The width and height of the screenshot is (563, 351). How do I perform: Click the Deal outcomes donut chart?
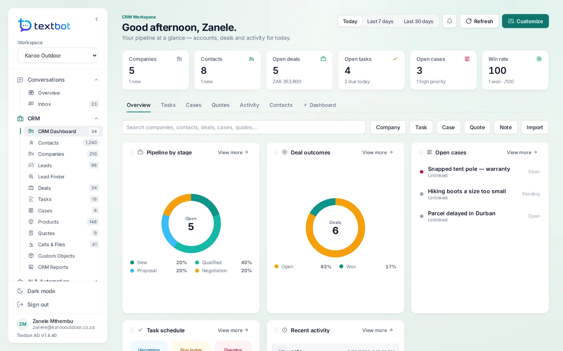335,227
